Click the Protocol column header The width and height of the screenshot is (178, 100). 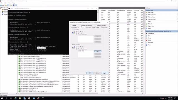[x=129, y=10]
